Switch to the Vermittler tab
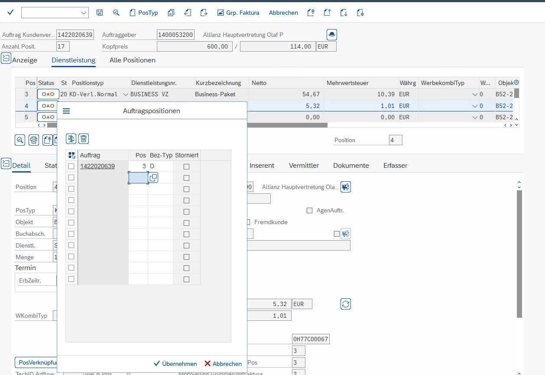The height and width of the screenshot is (375, 545). (x=304, y=166)
